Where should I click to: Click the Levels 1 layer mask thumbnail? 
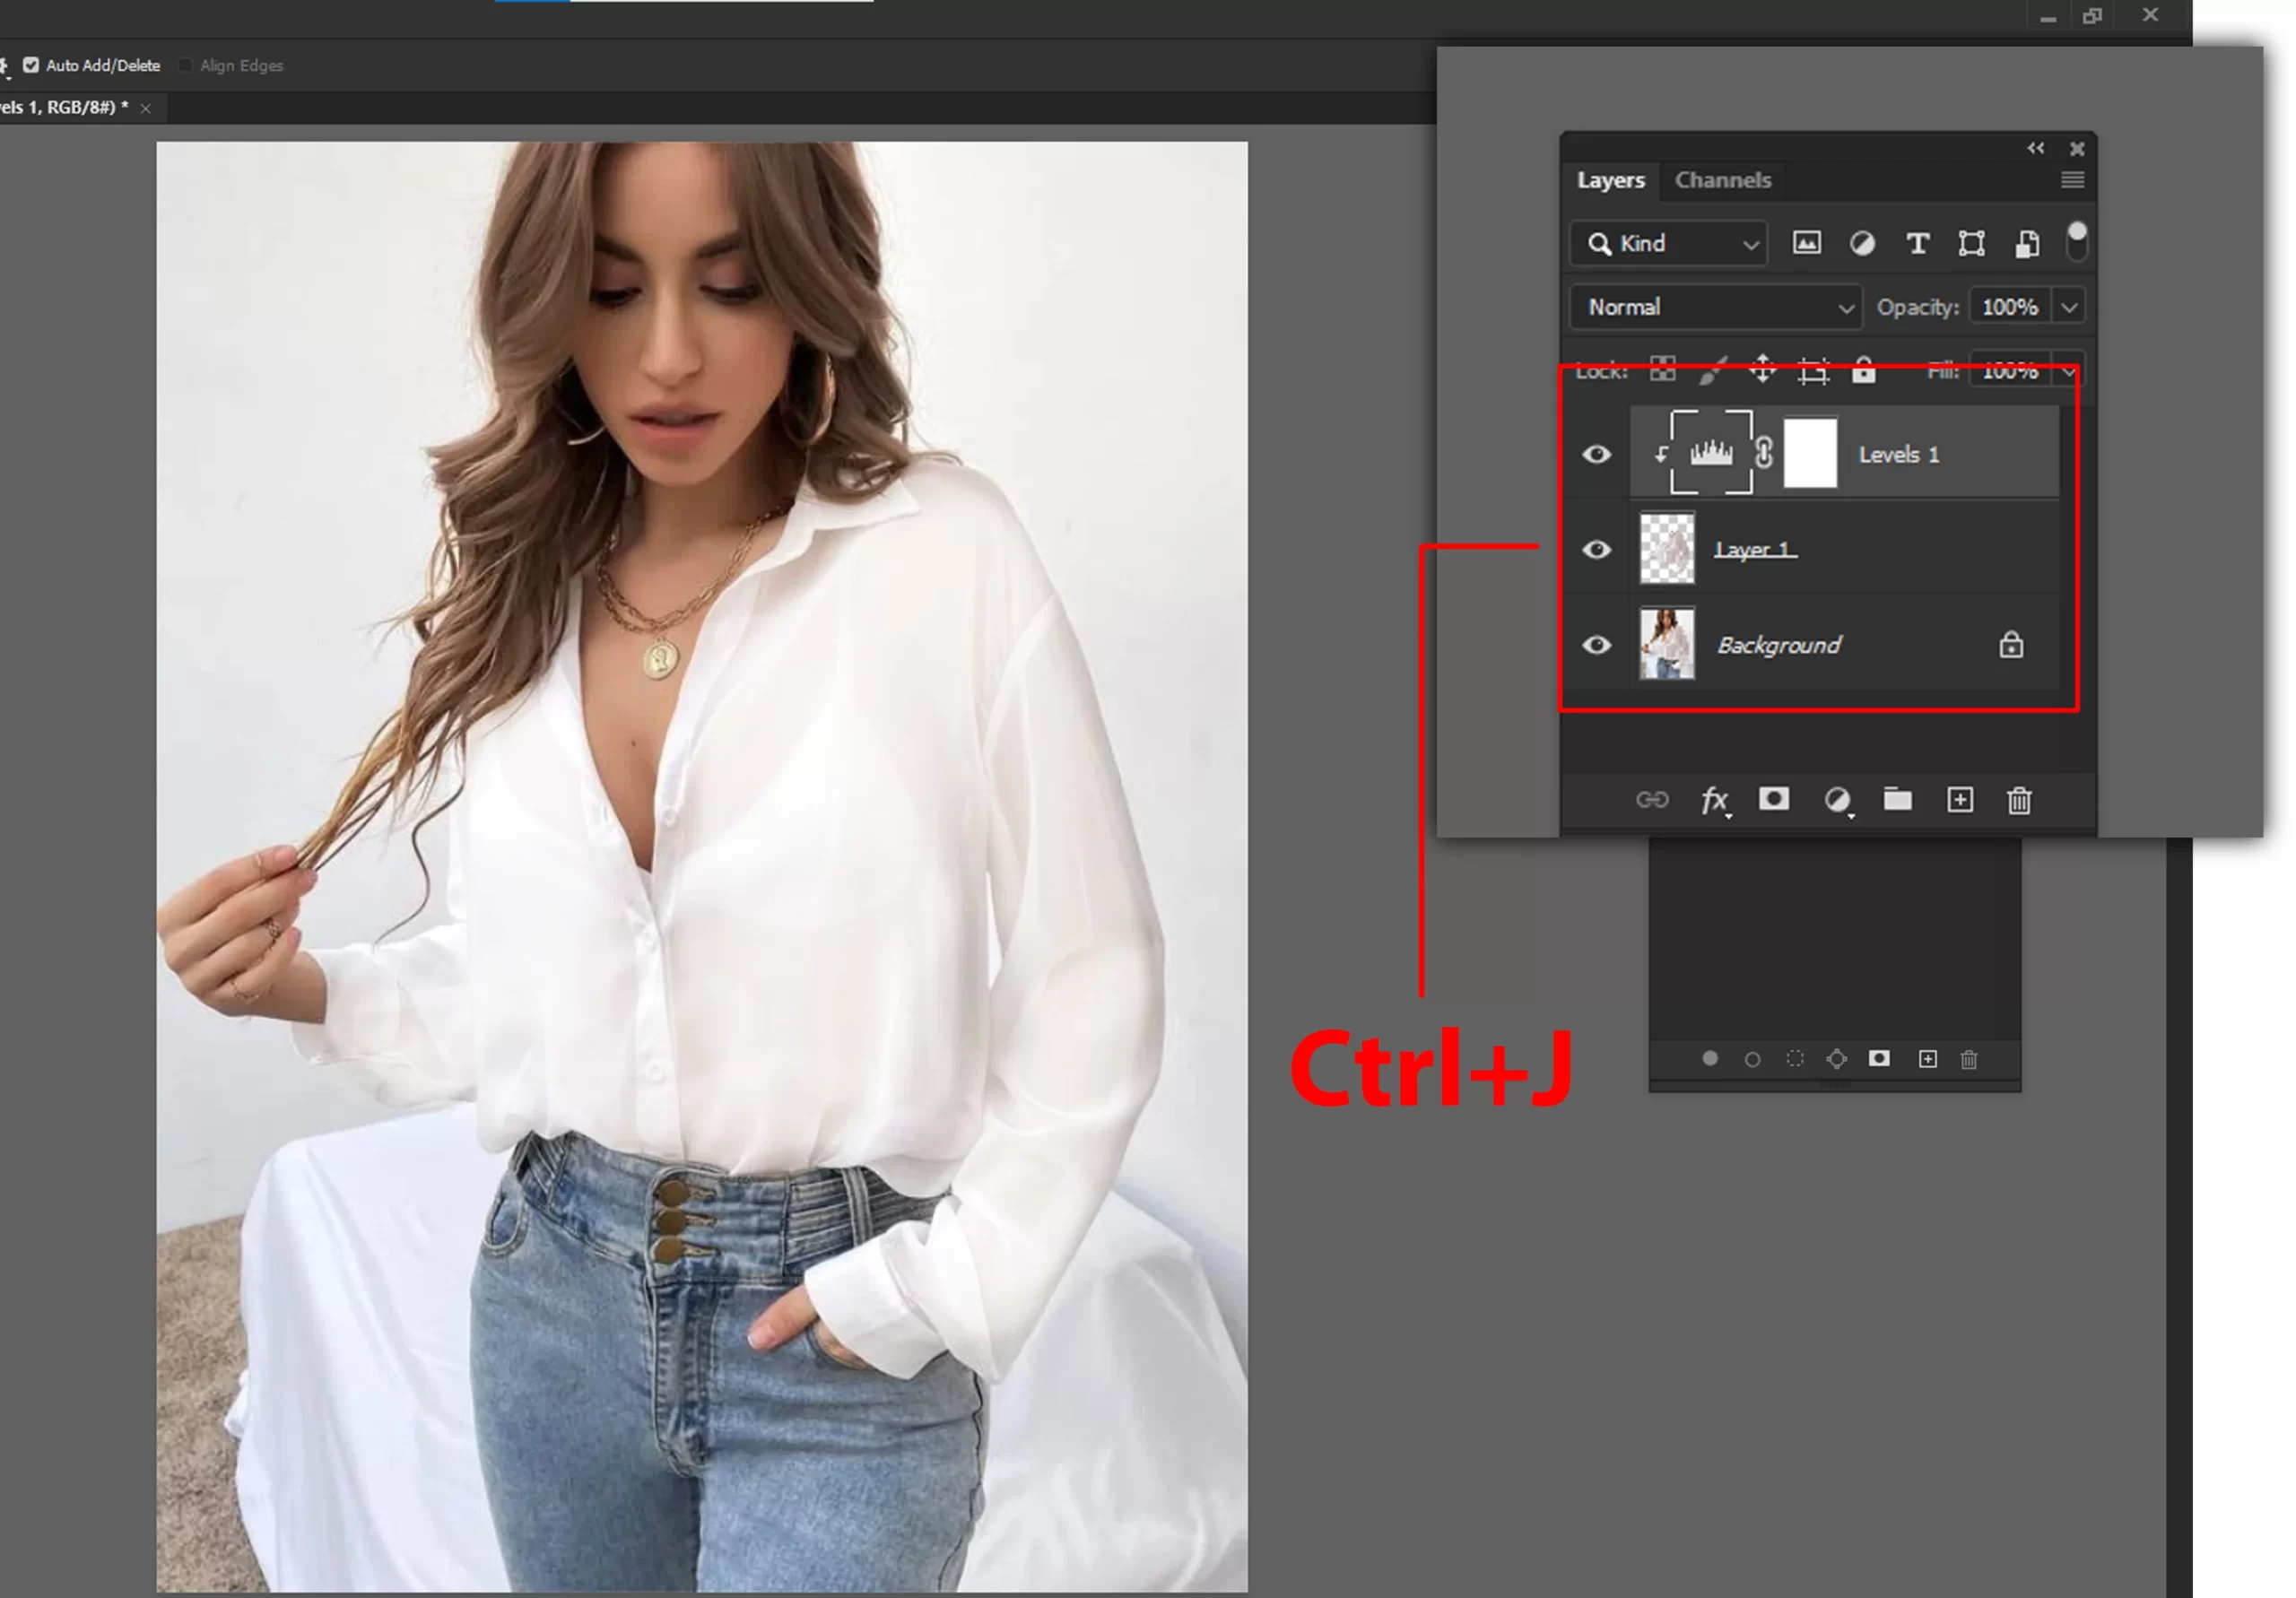coord(1810,454)
